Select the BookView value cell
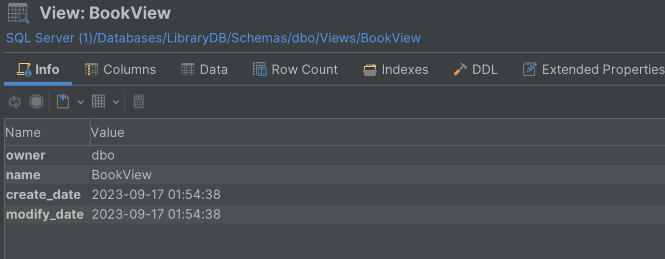The height and width of the screenshot is (259, 665). (x=378, y=175)
